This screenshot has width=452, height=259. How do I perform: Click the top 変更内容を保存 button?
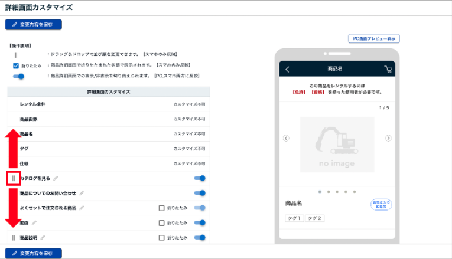[x=34, y=25]
